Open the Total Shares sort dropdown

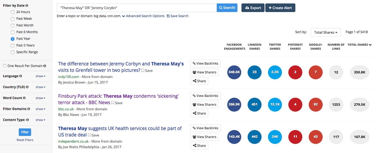[x=326, y=33]
